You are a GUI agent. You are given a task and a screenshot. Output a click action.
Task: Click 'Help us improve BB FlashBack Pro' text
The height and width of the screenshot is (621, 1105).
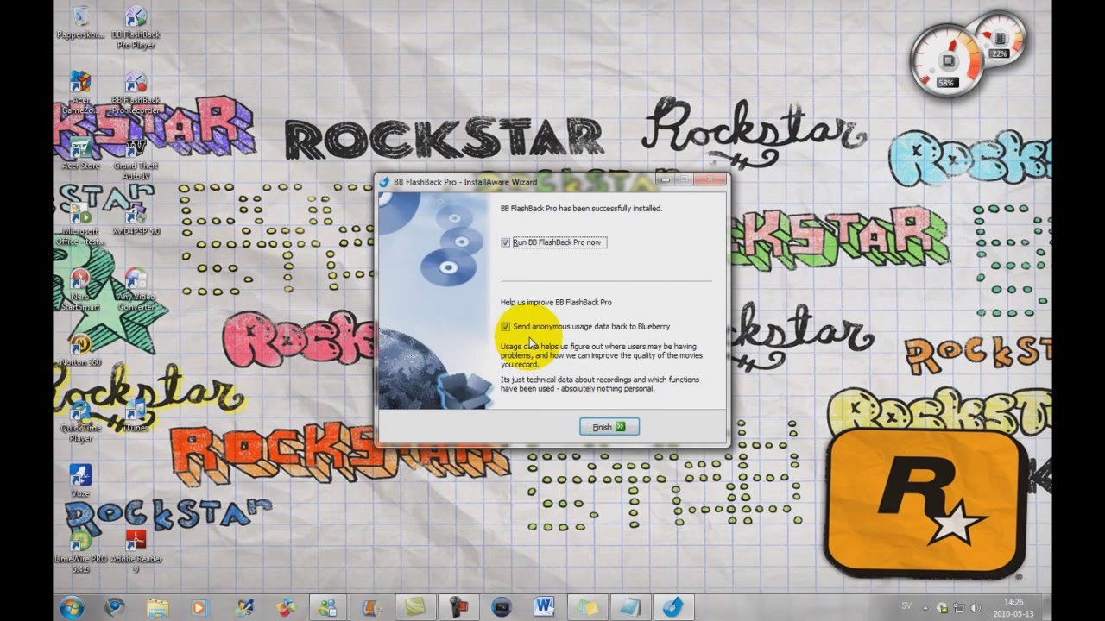(x=556, y=302)
